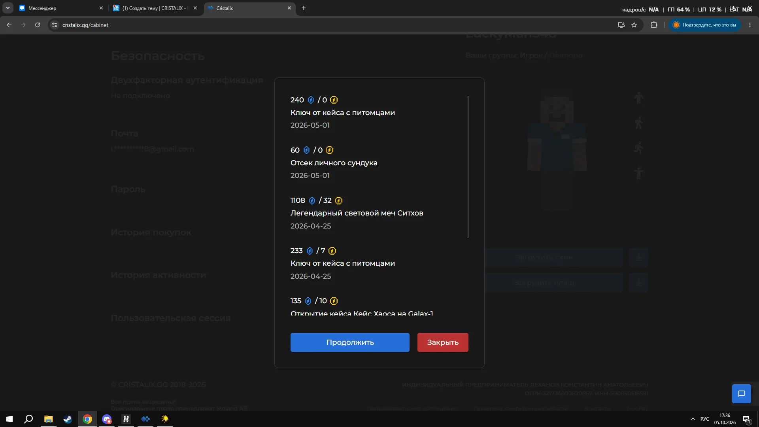Expand the system tray hidden icons chevron
Viewport: 759px width, 427px height.
(x=693, y=419)
